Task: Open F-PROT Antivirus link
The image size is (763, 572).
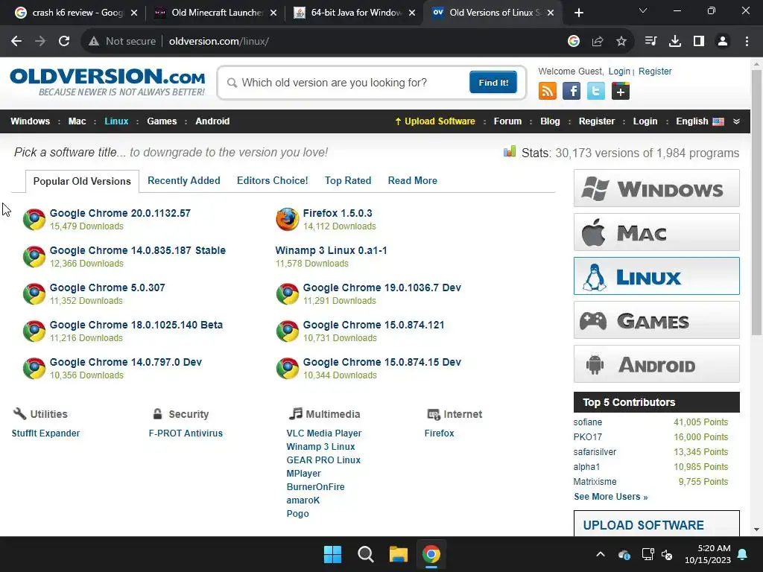Action: pos(186,433)
